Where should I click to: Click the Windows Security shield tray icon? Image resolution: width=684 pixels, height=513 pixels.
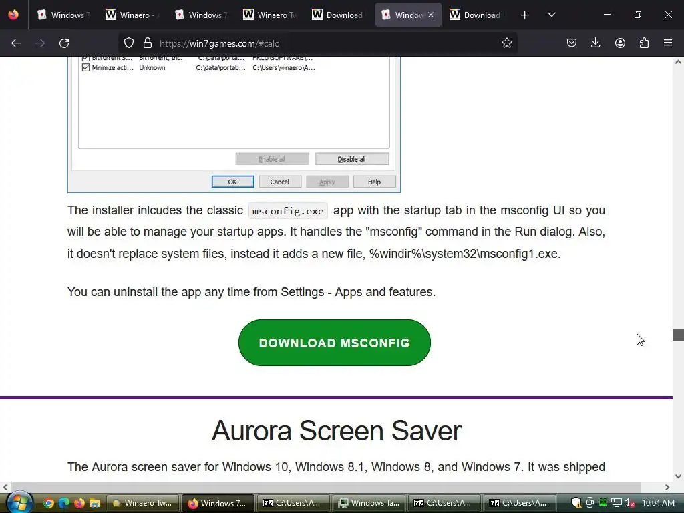[576, 502]
